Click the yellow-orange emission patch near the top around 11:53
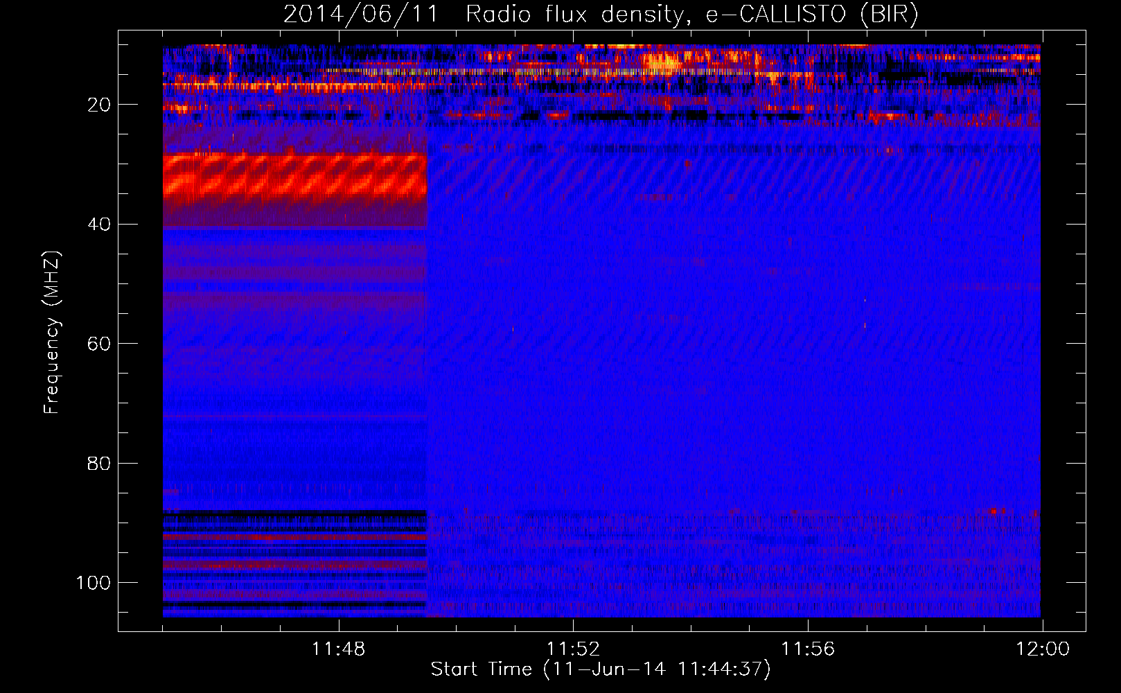 [663, 62]
